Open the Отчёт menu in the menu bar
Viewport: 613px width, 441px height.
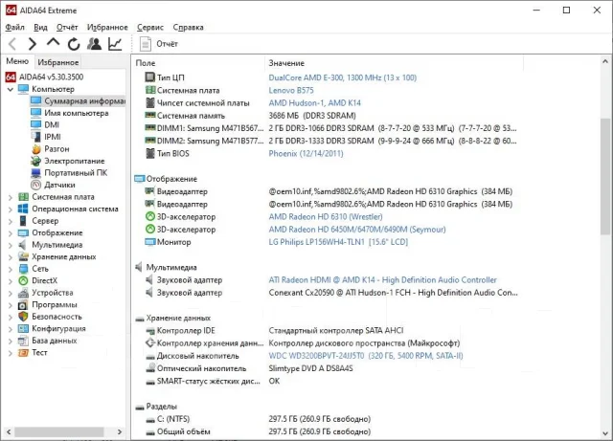(x=67, y=27)
